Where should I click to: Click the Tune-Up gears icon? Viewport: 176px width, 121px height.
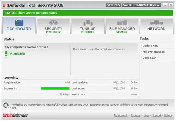pos(88,23)
